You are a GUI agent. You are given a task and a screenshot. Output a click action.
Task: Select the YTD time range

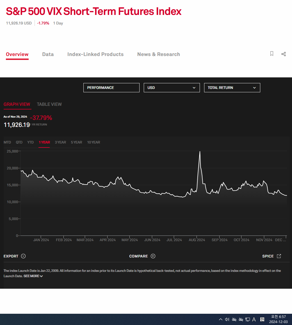tap(30, 142)
